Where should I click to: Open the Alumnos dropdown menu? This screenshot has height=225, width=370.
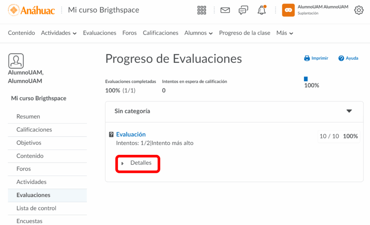tap(198, 33)
